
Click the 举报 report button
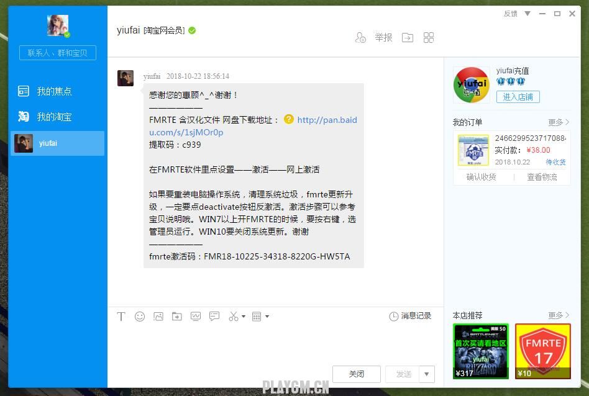coord(383,37)
